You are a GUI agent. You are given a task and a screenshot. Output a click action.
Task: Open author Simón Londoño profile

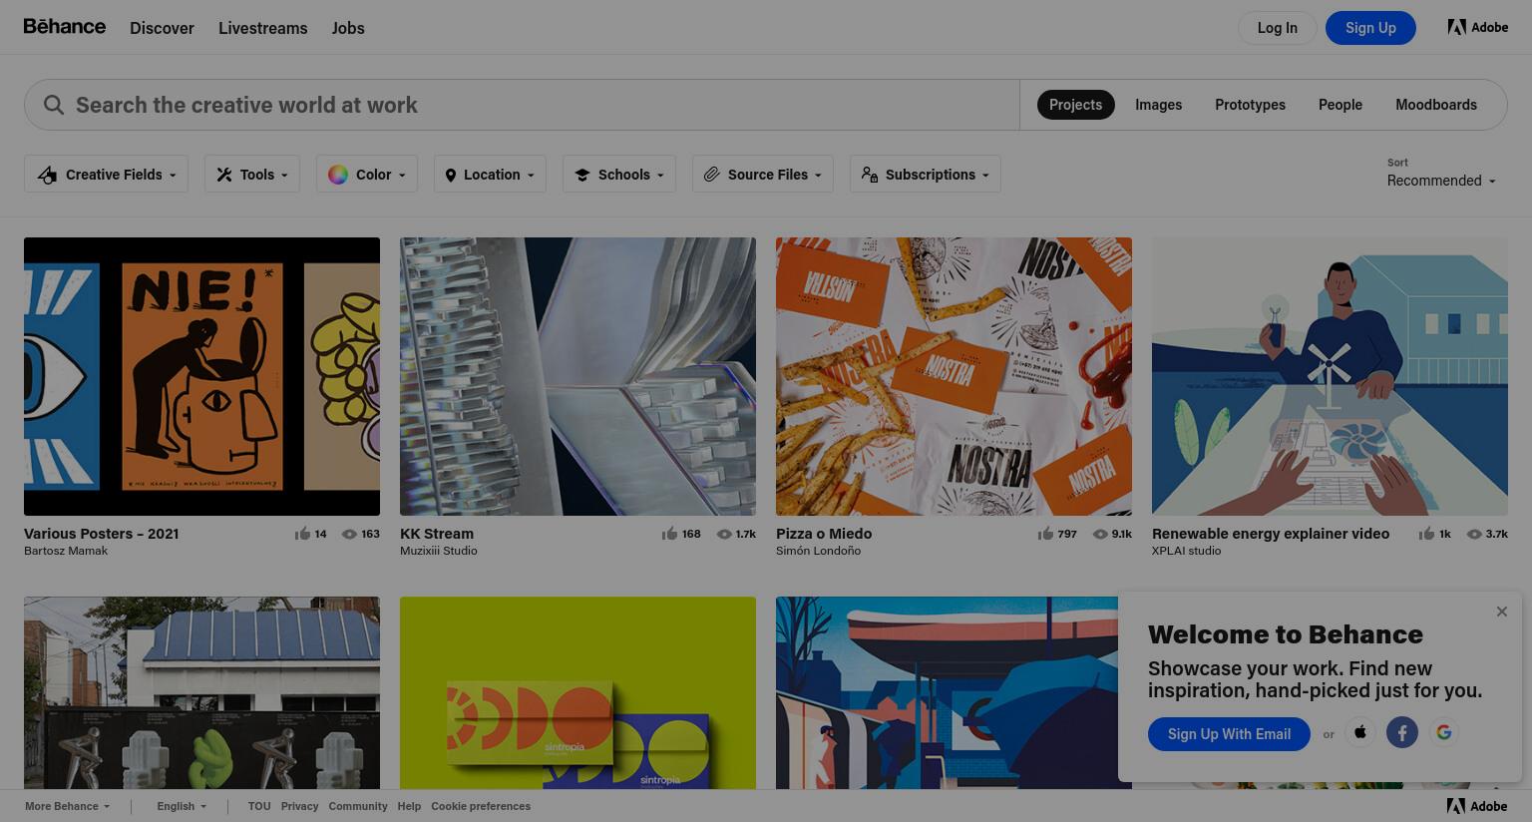pos(818,551)
